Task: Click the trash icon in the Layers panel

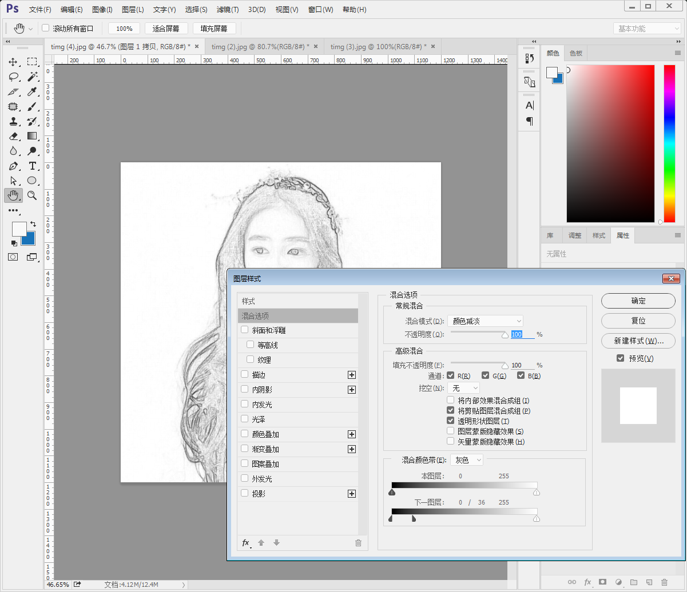Action: coord(664,582)
